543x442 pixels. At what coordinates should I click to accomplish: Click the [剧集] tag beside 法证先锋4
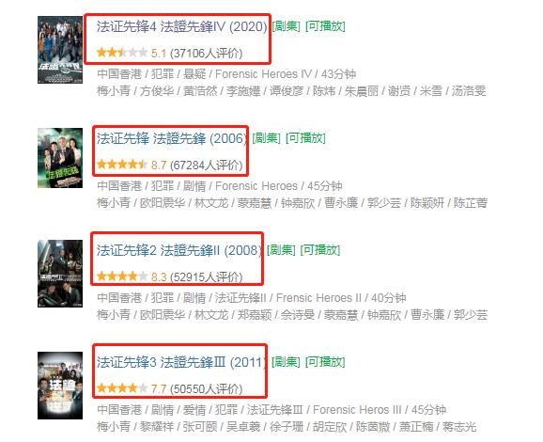pyautogui.click(x=286, y=26)
